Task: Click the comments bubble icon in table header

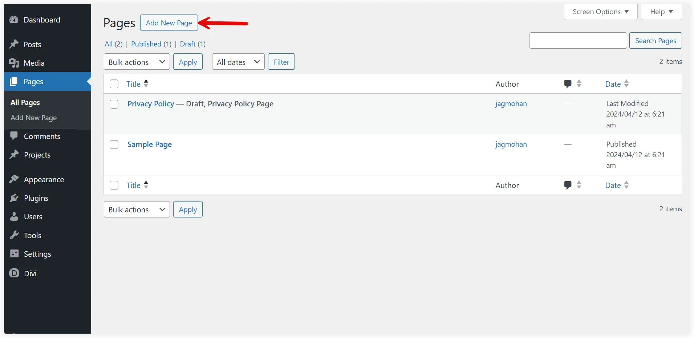Action: tap(568, 84)
